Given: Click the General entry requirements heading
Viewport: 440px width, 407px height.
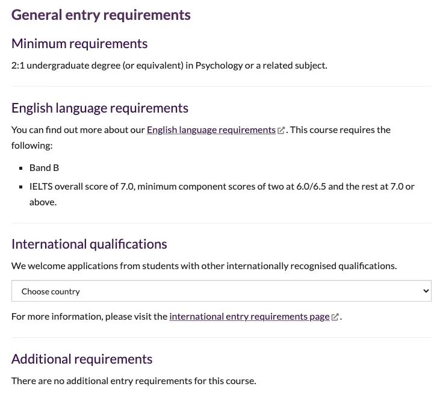Looking at the screenshot, I should (101, 15).
